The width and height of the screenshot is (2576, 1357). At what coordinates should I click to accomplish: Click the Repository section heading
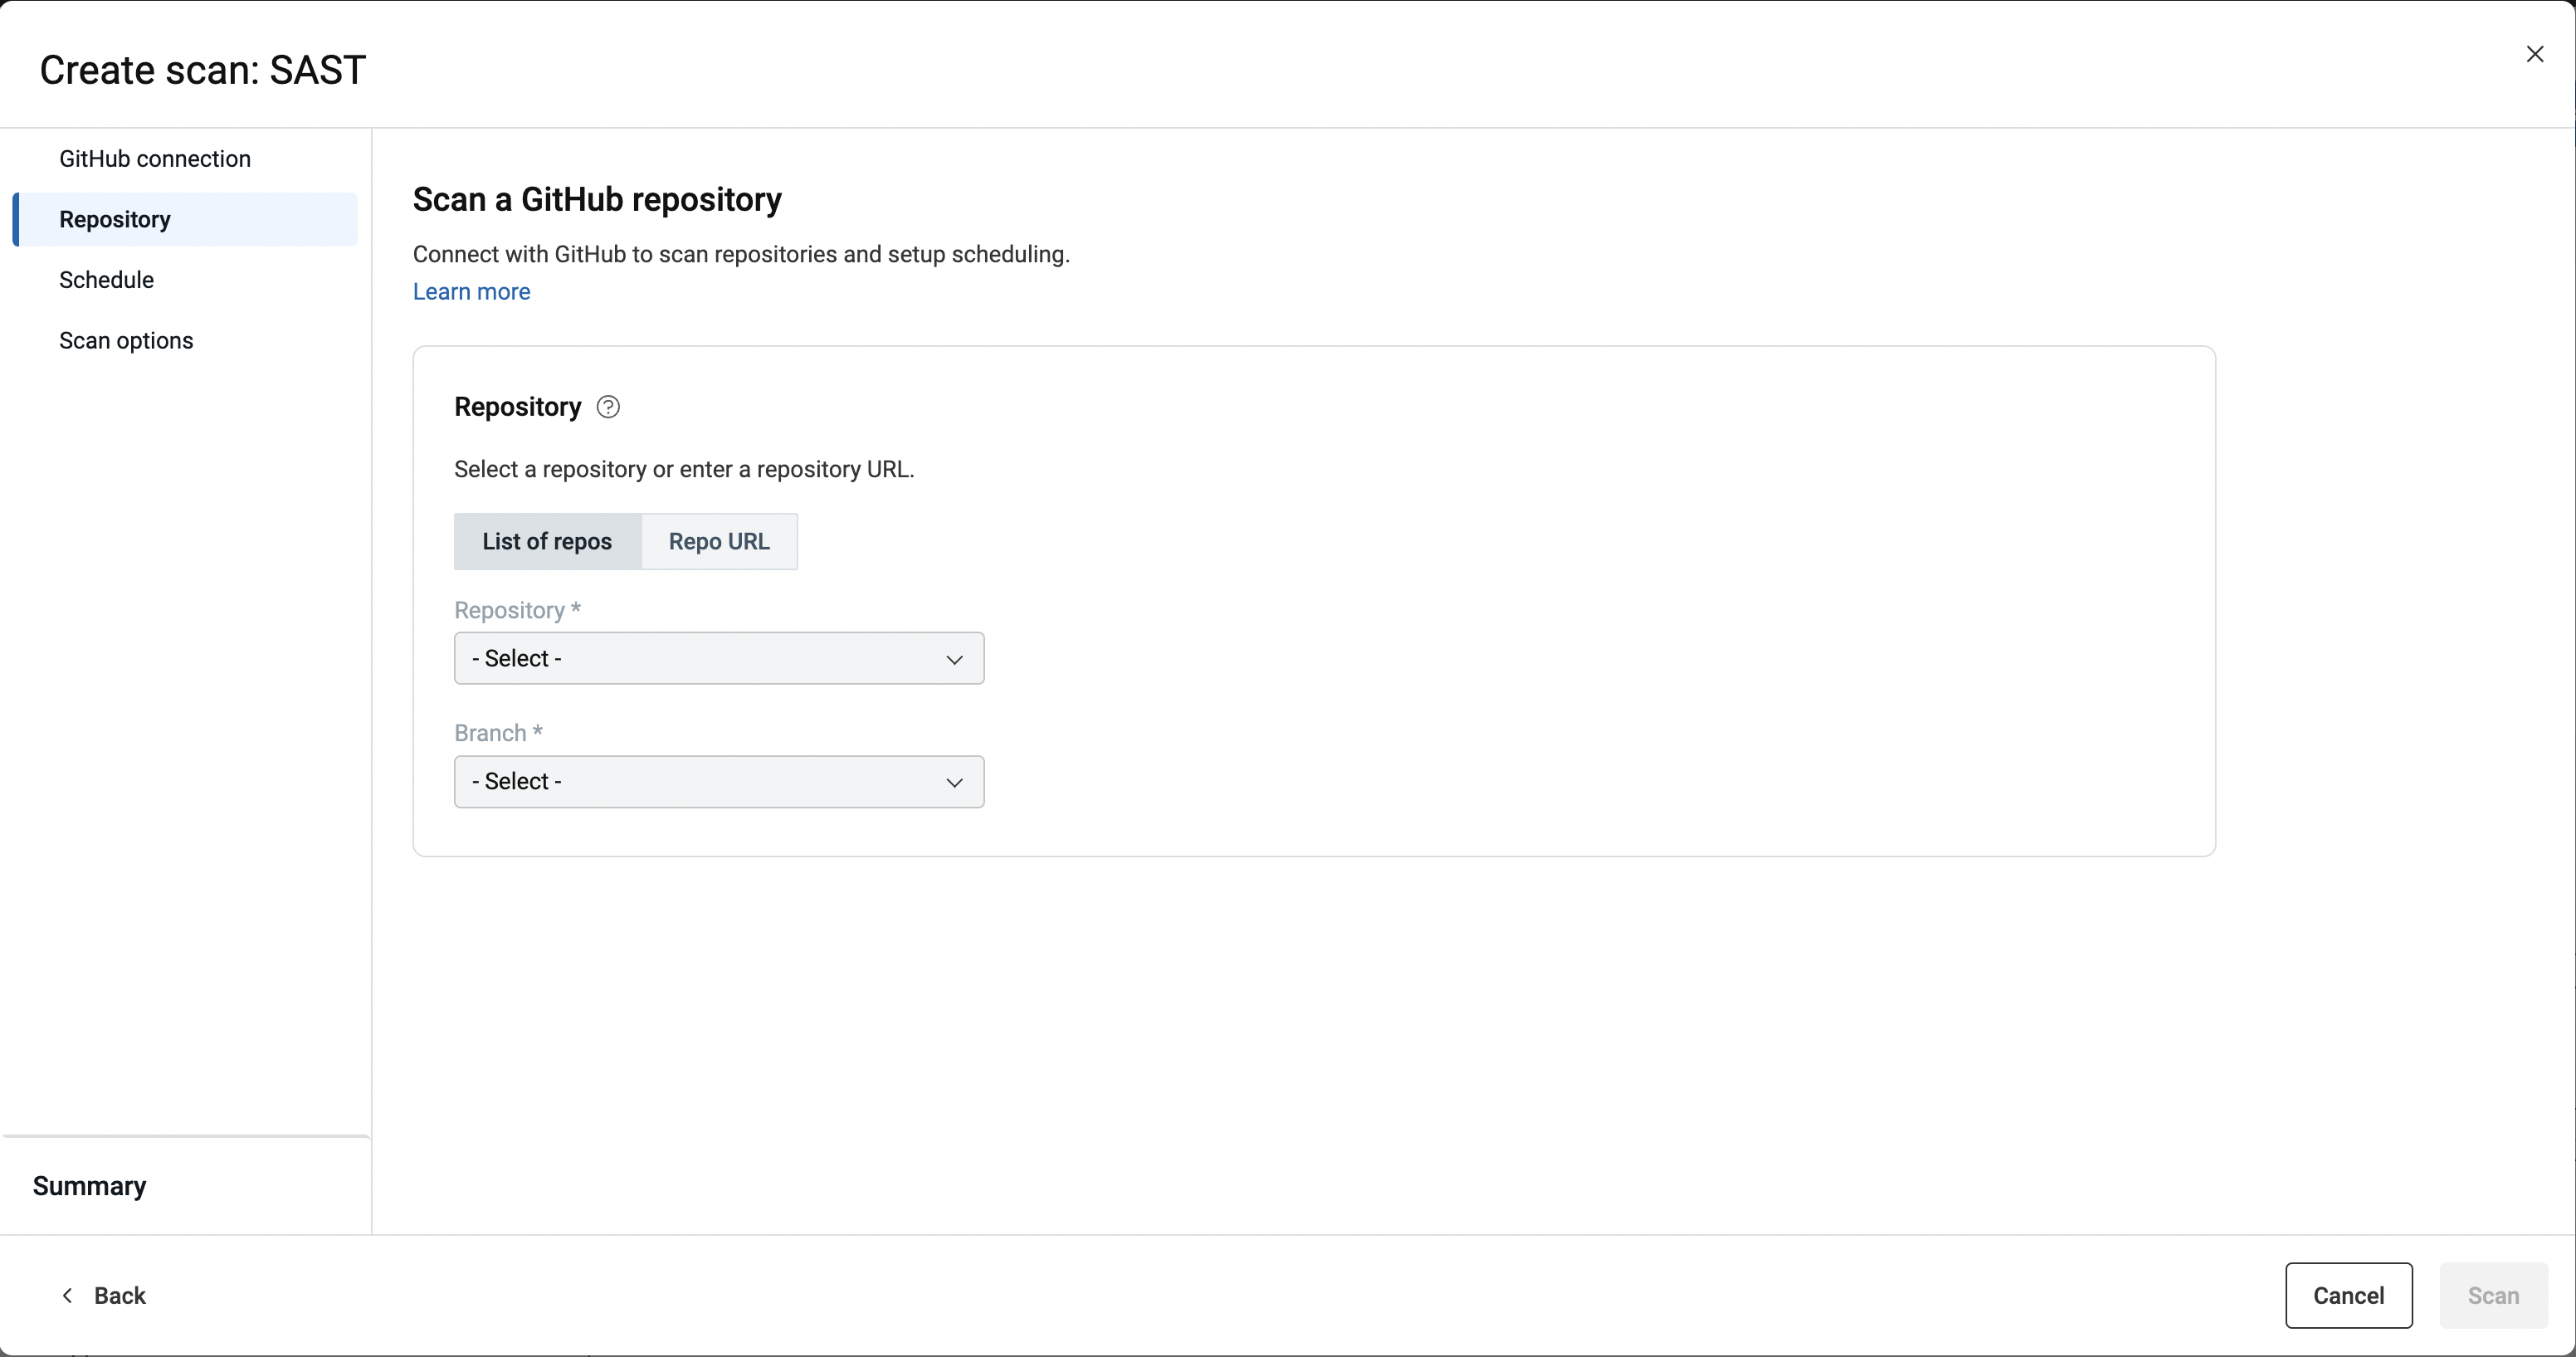(517, 407)
